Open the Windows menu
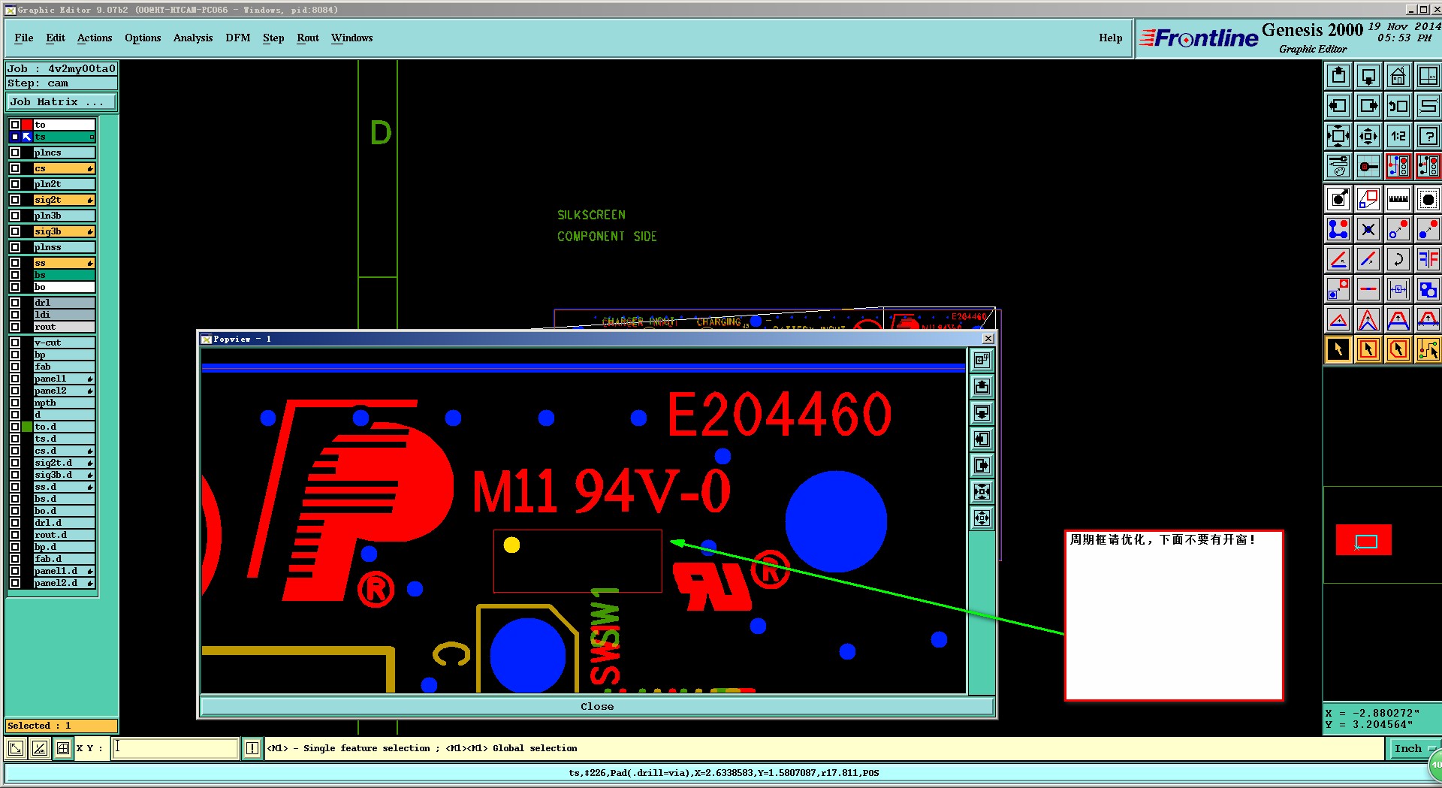This screenshot has height=788, width=1442. [351, 38]
